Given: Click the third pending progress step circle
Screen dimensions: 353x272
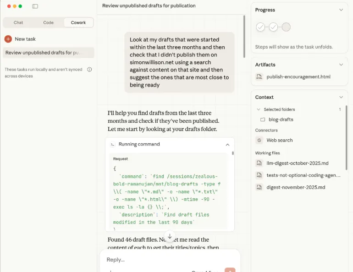Looking at the screenshot, I should click(286, 27).
